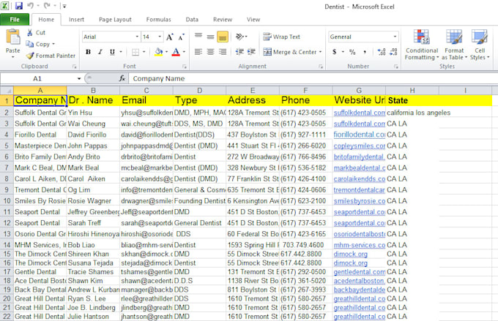This screenshot has height=321, width=498.
Task: Toggle italic formatting
Action: pyautogui.click(x=102, y=52)
